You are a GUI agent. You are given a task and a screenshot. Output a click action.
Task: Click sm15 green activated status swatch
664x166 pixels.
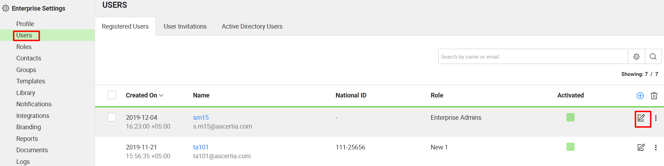(x=570, y=117)
